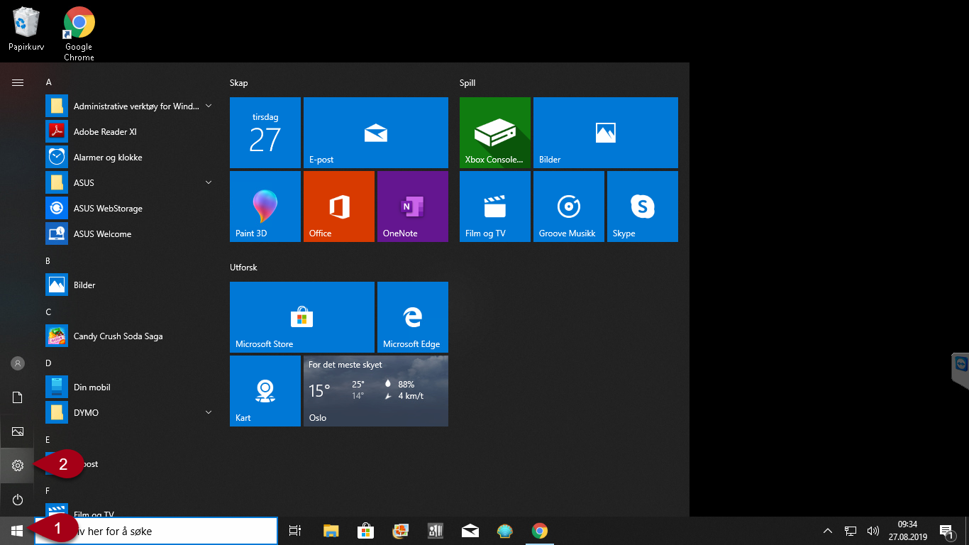The image size is (969, 545).
Task: Open the Kart maps tile
Action: pos(265,391)
